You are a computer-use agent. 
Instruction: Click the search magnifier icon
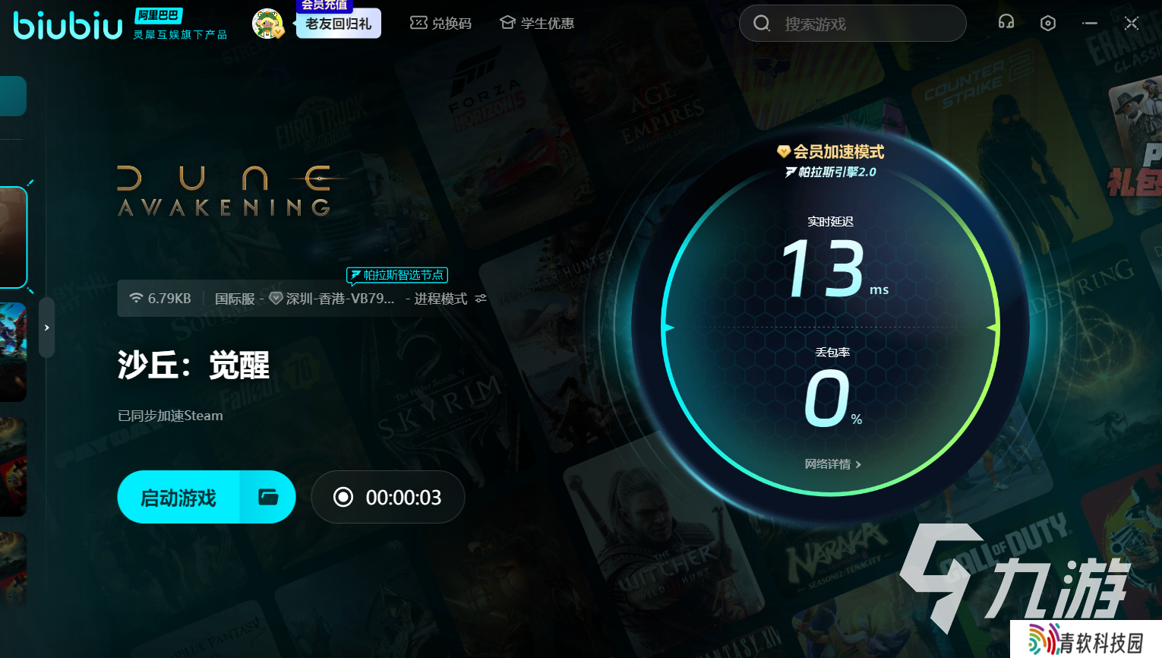tap(761, 24)
